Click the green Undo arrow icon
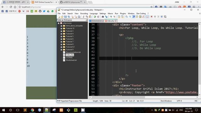The image size is (201, 113). tap(95, 17)
